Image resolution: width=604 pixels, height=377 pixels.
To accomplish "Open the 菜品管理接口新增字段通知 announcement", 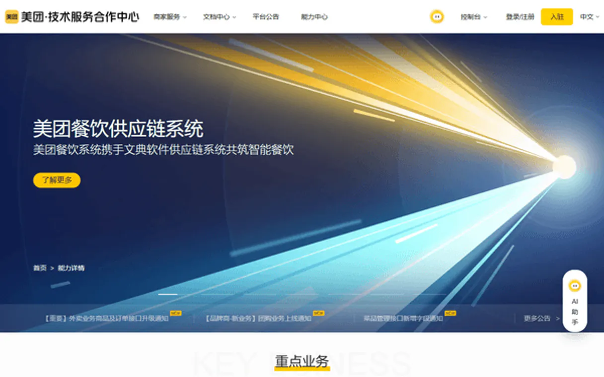I will [x=403, y=318].
